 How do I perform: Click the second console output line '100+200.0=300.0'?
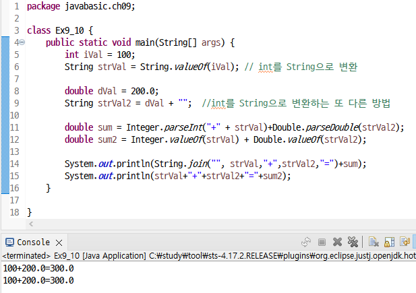(x=38, y=280)
